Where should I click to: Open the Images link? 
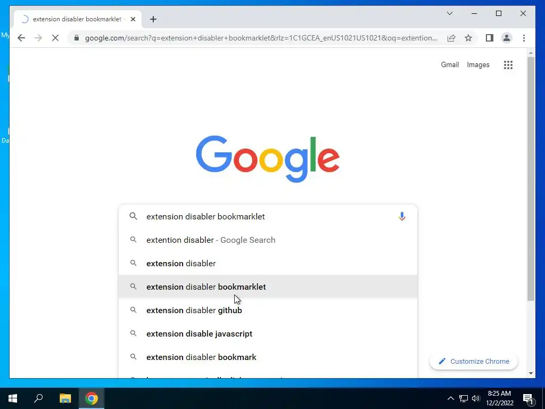[478, 64]
